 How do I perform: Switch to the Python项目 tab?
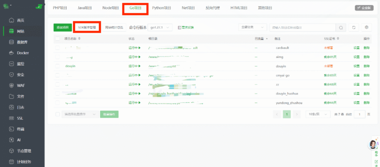(x=161, y=8)
